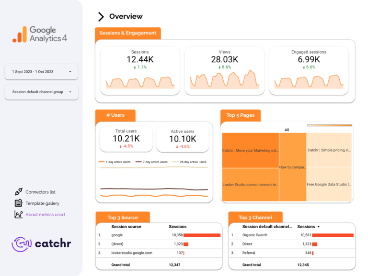The width and height of the screenshot is (368, 276).
Task: Select the Top 3 Channel tab header
Action: 255,218
